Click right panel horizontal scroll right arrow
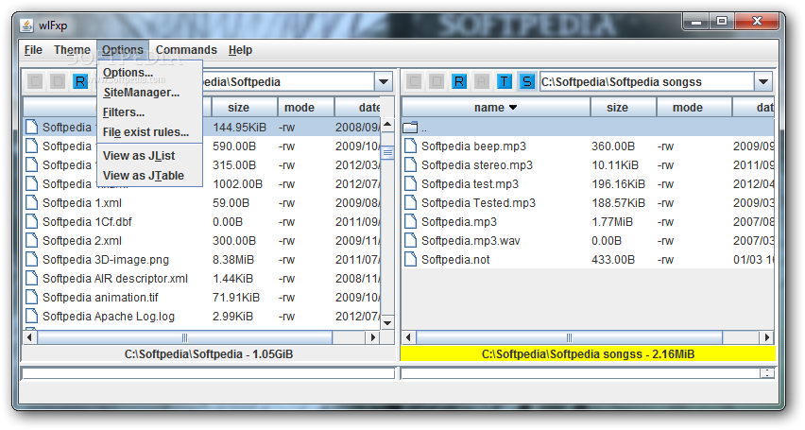 pyautogui.click(x=766, y=337)
